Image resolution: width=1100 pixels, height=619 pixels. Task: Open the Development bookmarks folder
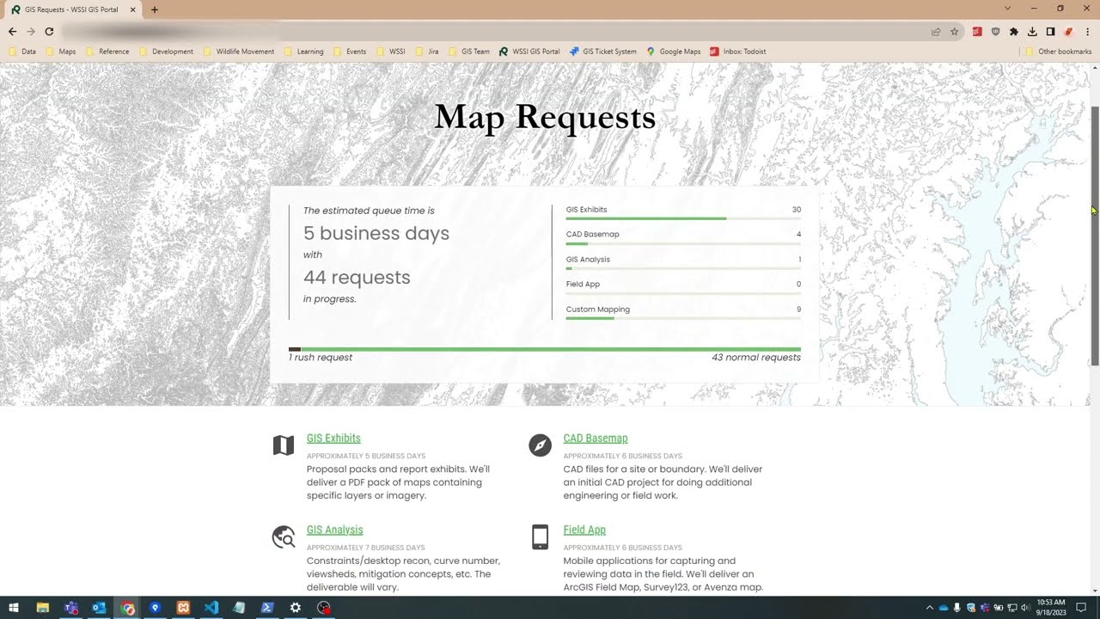[166, 52]
